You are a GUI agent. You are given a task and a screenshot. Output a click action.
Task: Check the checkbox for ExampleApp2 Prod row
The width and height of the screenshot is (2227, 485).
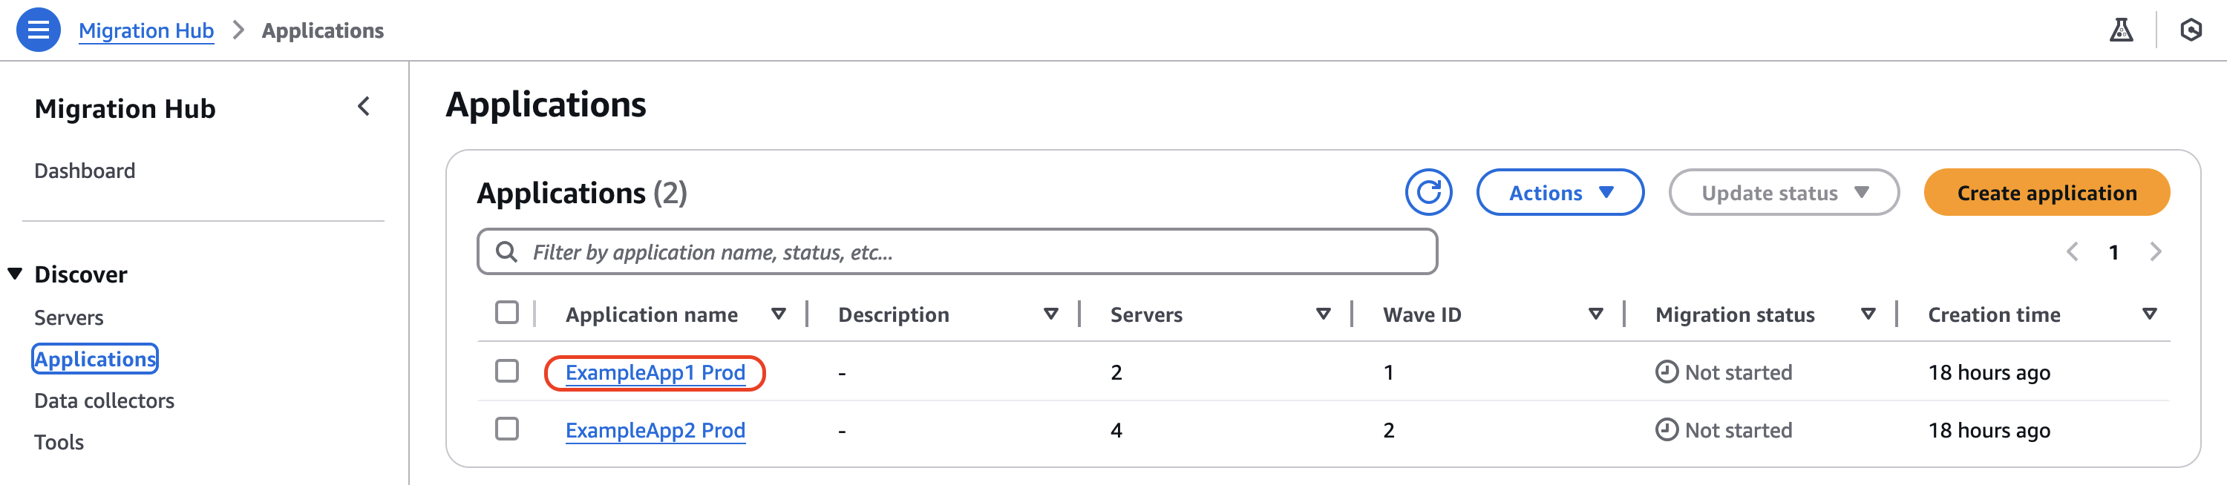tap(508, 430)
